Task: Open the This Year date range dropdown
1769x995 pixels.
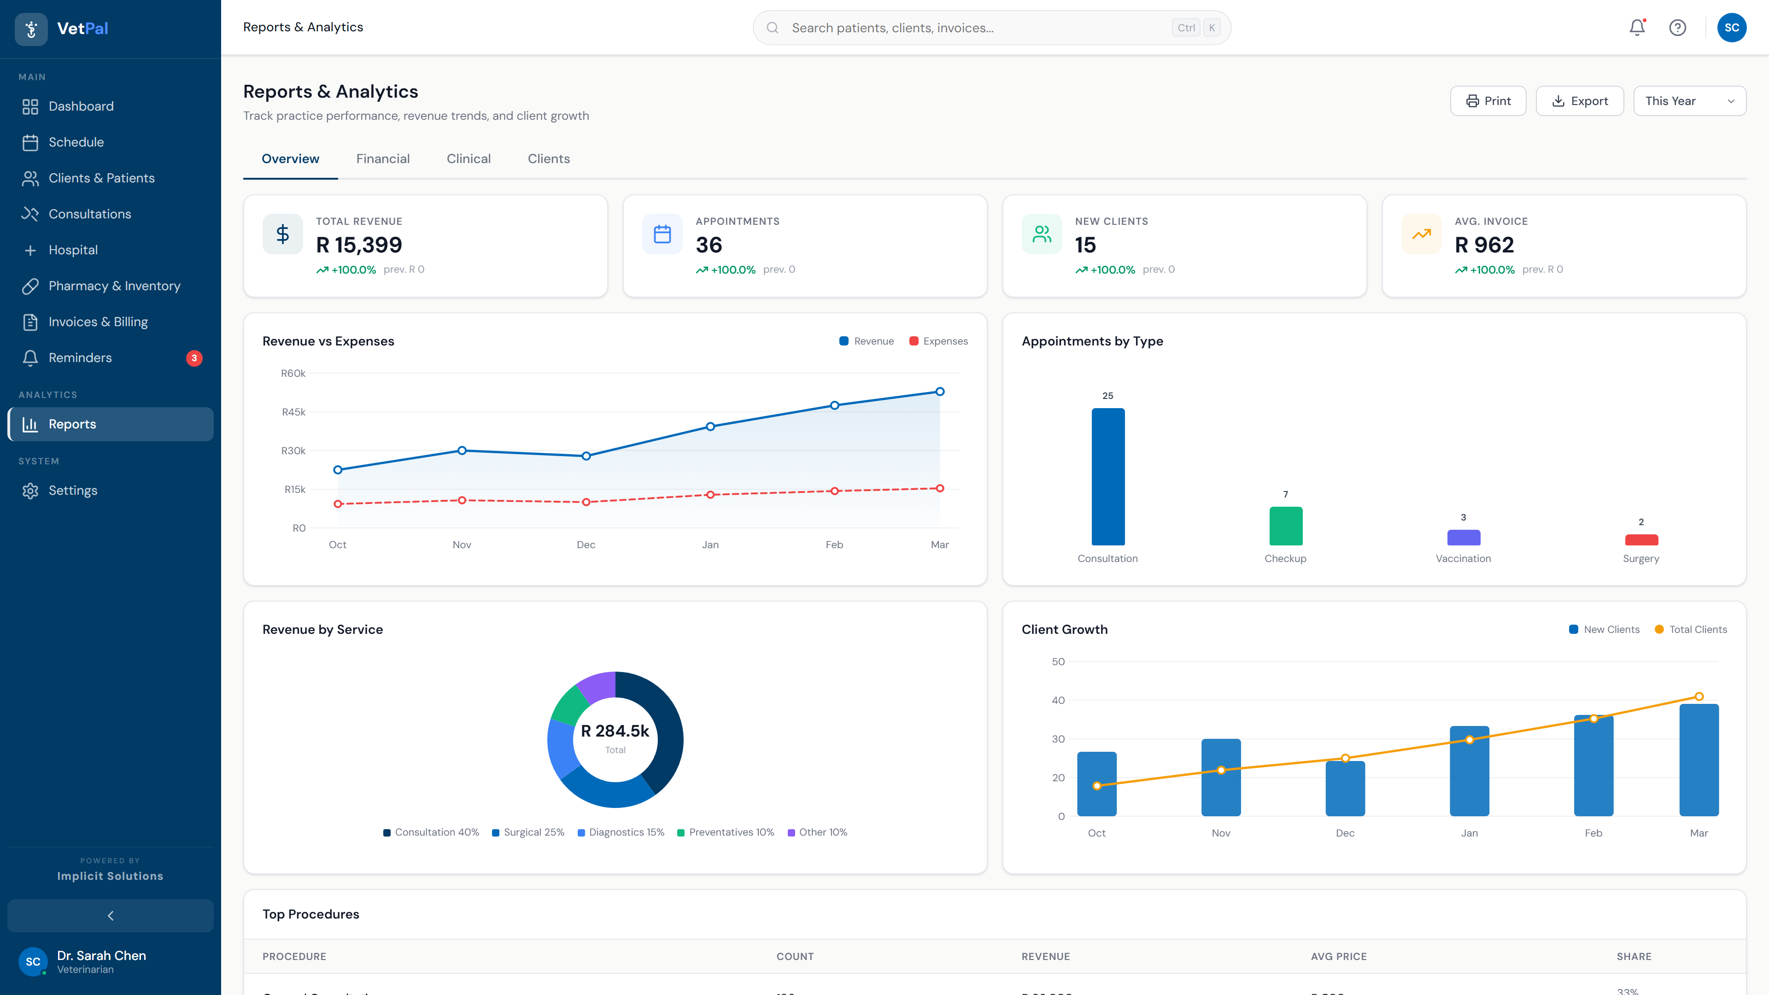Action: [1690, 100]
